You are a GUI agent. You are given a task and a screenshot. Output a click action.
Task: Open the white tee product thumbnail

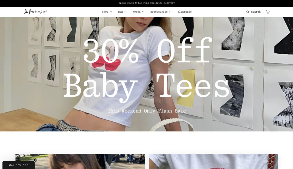click(213, 161)
